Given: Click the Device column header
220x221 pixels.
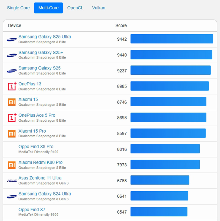Looking at the screenshot, I should tap(15, 26).
